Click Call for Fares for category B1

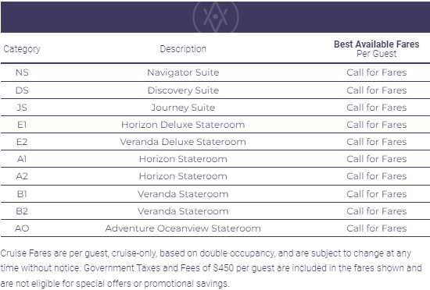376,194
